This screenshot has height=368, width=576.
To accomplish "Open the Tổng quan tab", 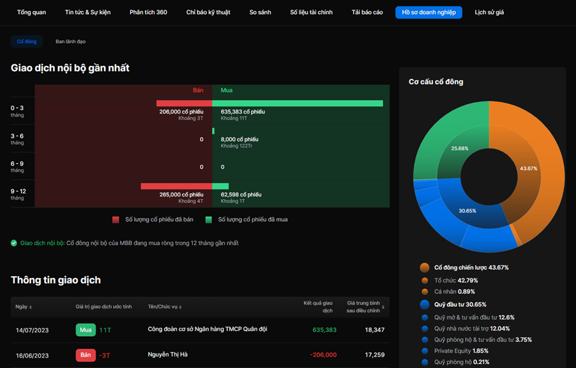I will (31, 12).
